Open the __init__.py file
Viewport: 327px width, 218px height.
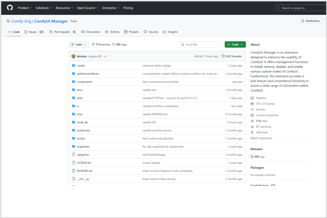pyautogui.click(x=83, y=179)
